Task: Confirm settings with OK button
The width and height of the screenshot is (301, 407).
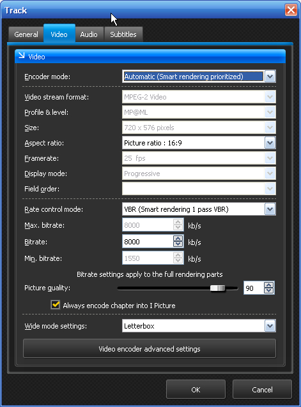Action: click(196, 389)
